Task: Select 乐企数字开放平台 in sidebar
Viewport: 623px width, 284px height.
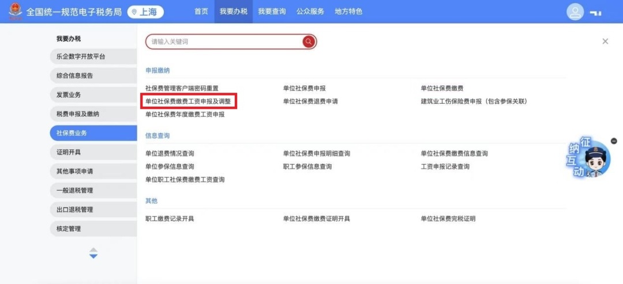Action: pyautogui.click(x=93, y=56)
